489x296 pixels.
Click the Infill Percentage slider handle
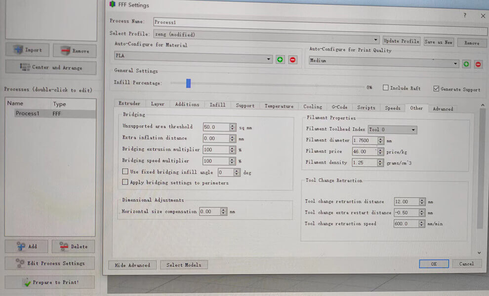point(188,83)
